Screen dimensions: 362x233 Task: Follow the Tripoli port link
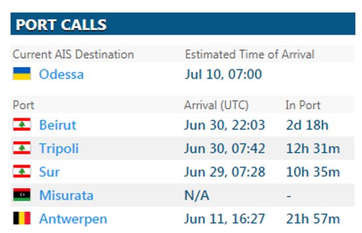59,148
